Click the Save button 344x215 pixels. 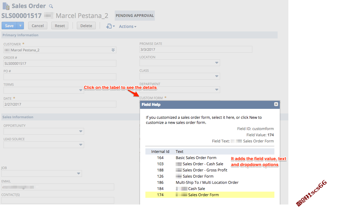[x=9, y=26]
